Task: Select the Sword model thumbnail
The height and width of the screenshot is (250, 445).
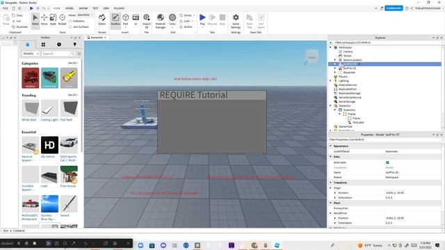Action: coord(69,203)
